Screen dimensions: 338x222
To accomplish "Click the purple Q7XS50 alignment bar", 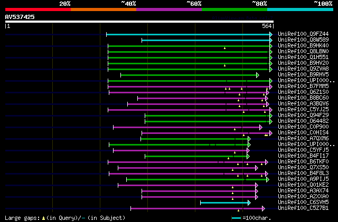I will pyautogui.click(x=186, y=168).
